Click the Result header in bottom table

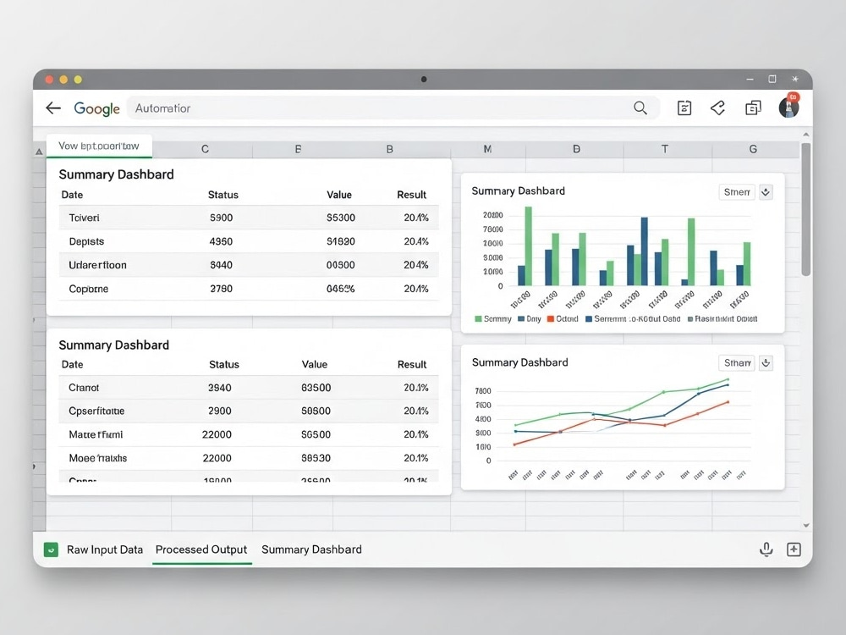point(412,364)
